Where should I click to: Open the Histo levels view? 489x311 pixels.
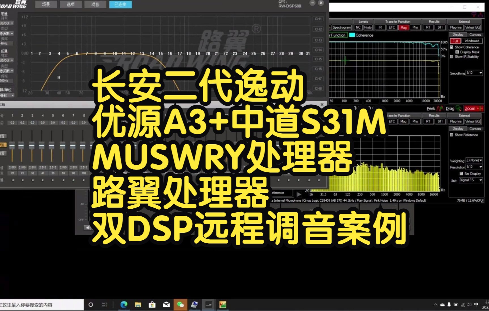[x=368, y=27]
